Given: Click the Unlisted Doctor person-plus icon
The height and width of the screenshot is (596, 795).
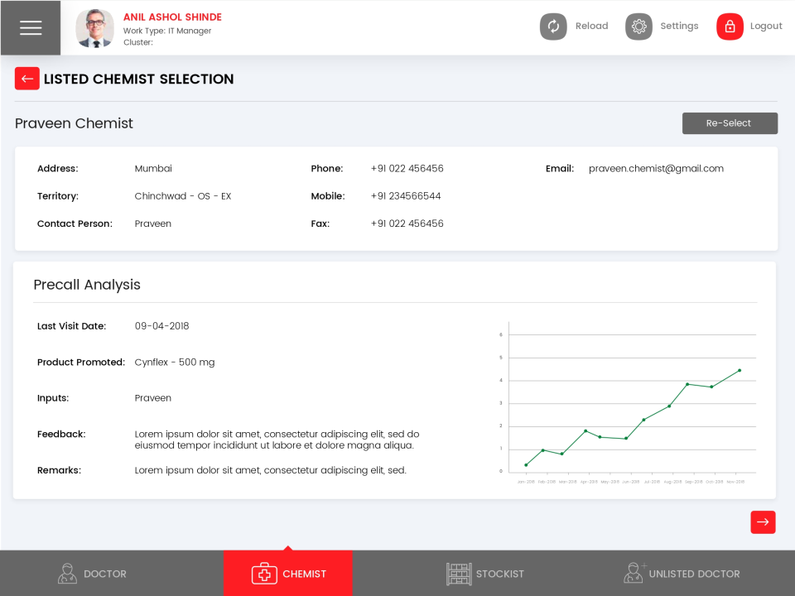Looking at the screenshot, I should (x=634, y=573).
